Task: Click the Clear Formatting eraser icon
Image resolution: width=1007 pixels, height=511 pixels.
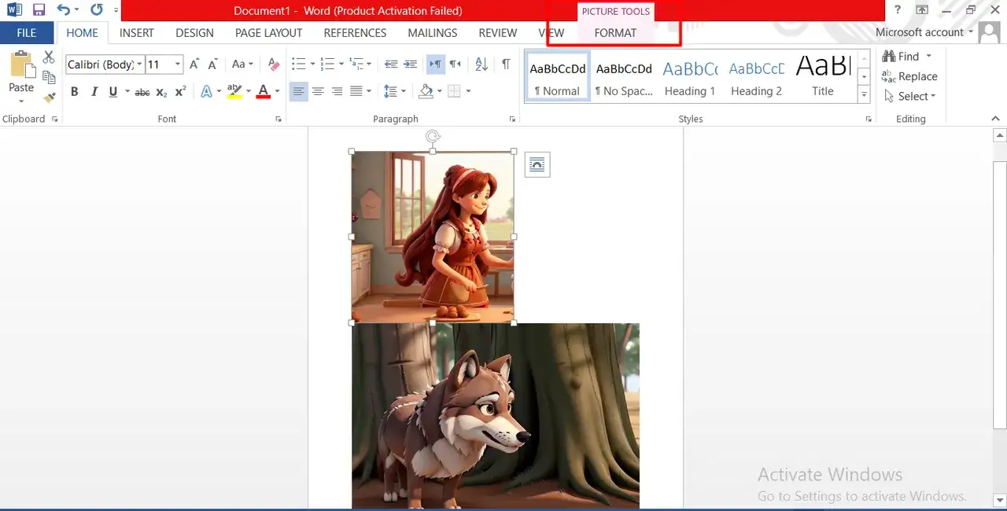Action: tap(273, 64)
